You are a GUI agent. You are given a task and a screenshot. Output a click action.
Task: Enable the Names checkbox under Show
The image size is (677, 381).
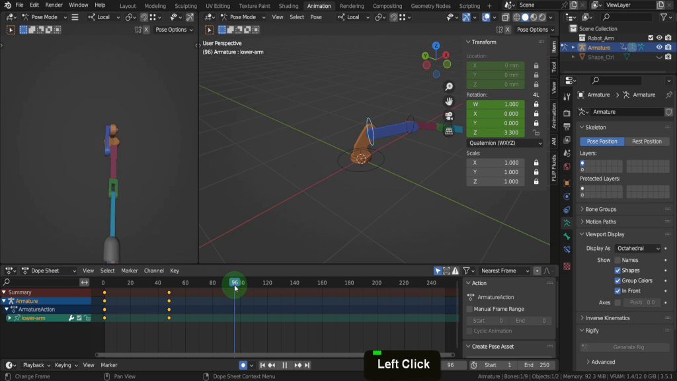coord(617,260)
